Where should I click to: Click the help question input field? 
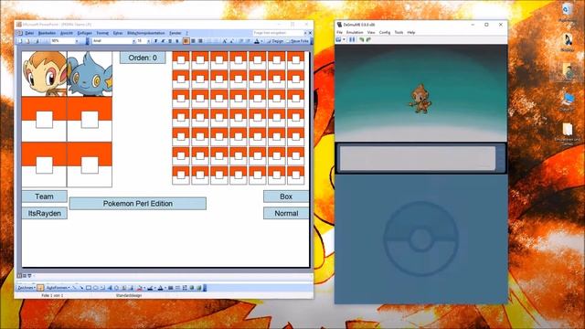[x=278, y=33]
